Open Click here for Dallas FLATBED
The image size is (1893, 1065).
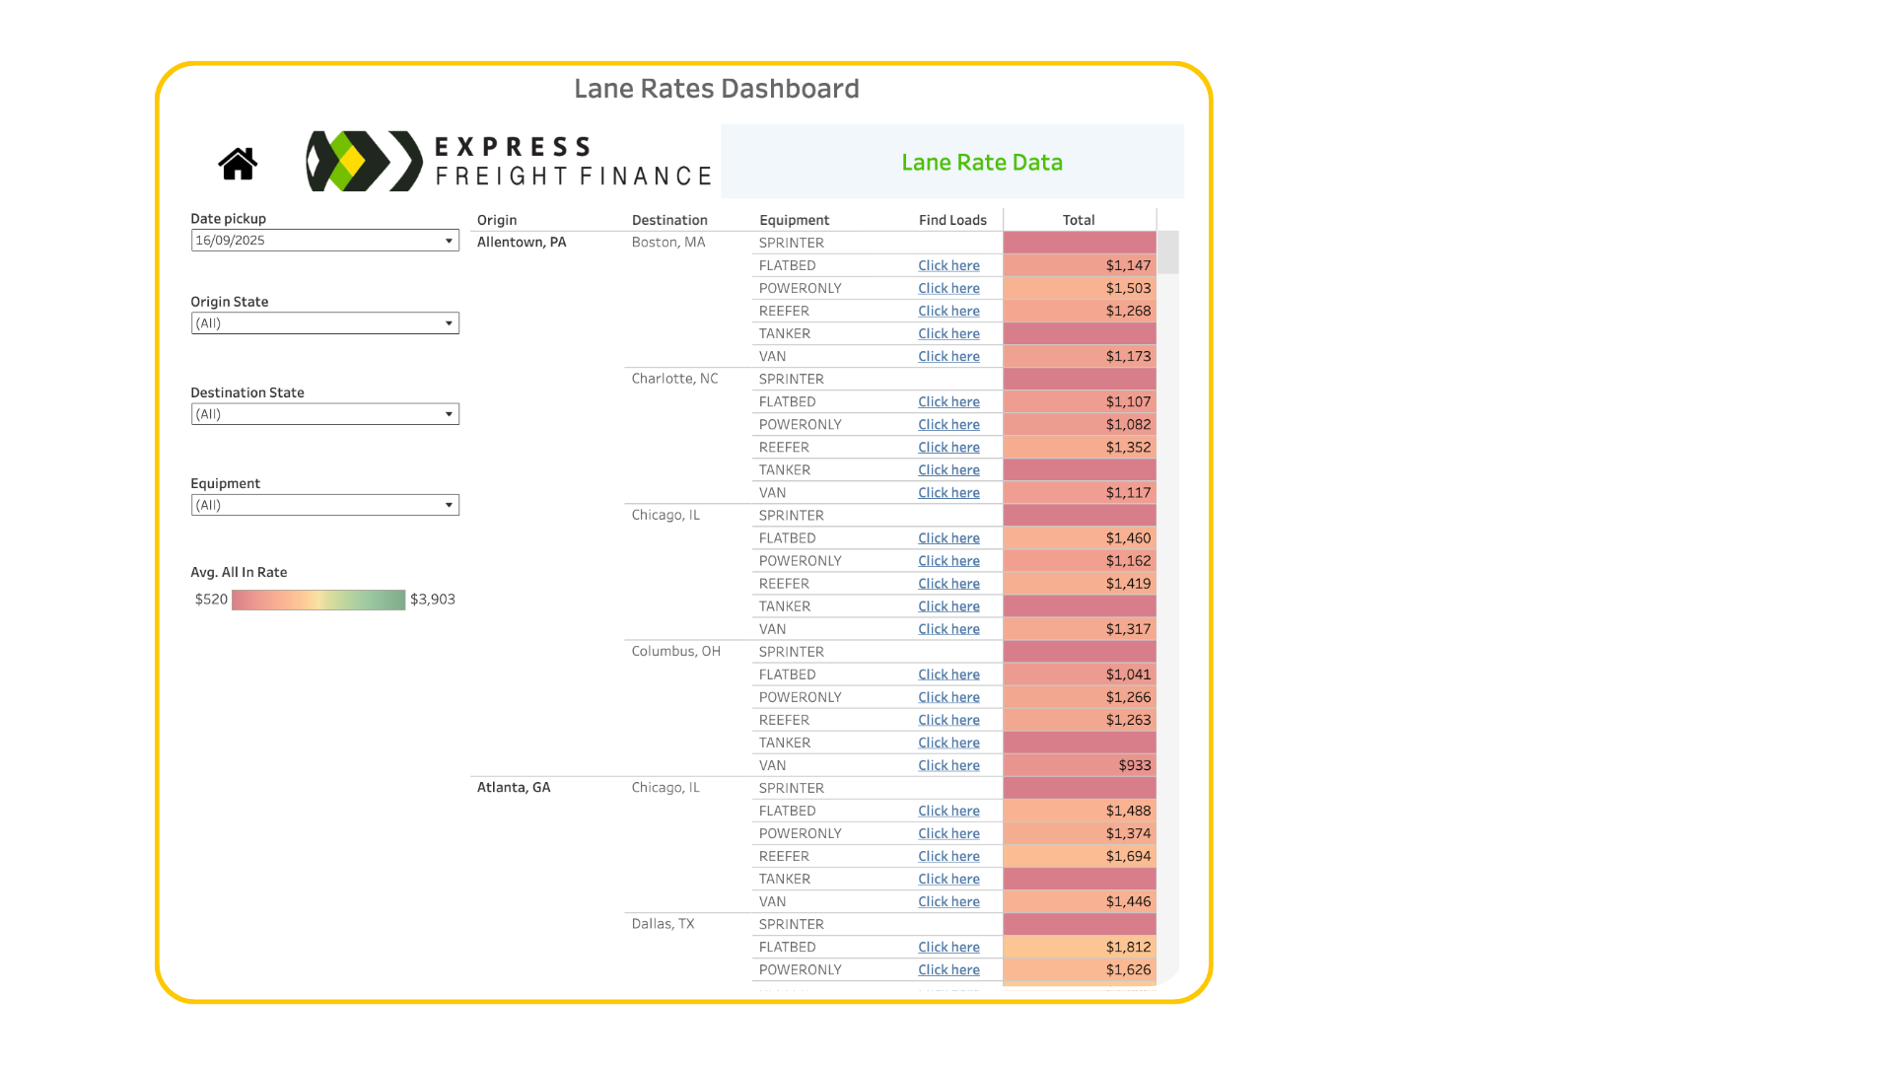click(948, 948)
